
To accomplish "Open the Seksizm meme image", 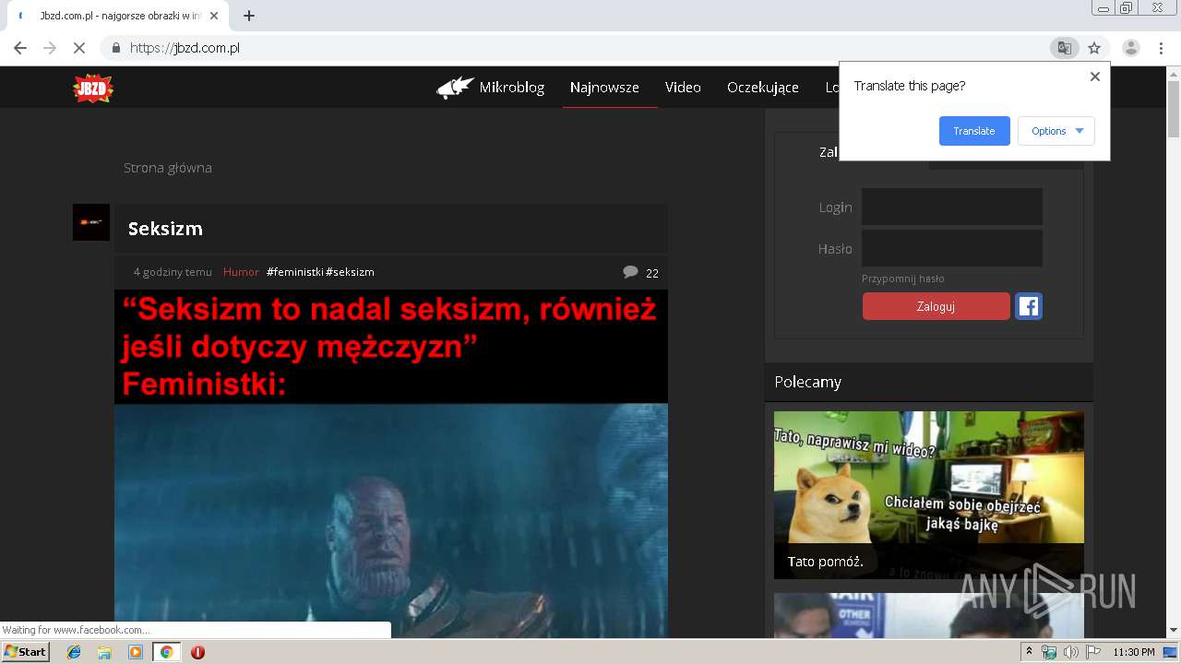I will 391,464.
